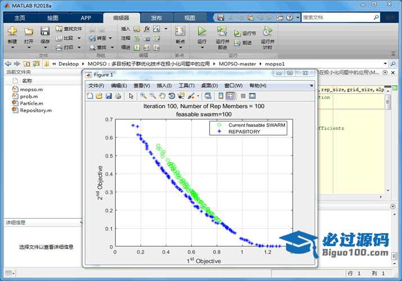Click the search documentation field
This screenshot has width=402, height=281.
[337, 17]
